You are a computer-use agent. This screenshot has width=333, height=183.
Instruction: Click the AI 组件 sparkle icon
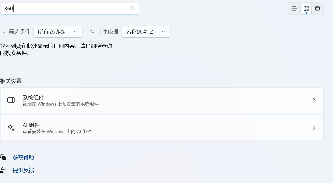[x=11, y=128]
